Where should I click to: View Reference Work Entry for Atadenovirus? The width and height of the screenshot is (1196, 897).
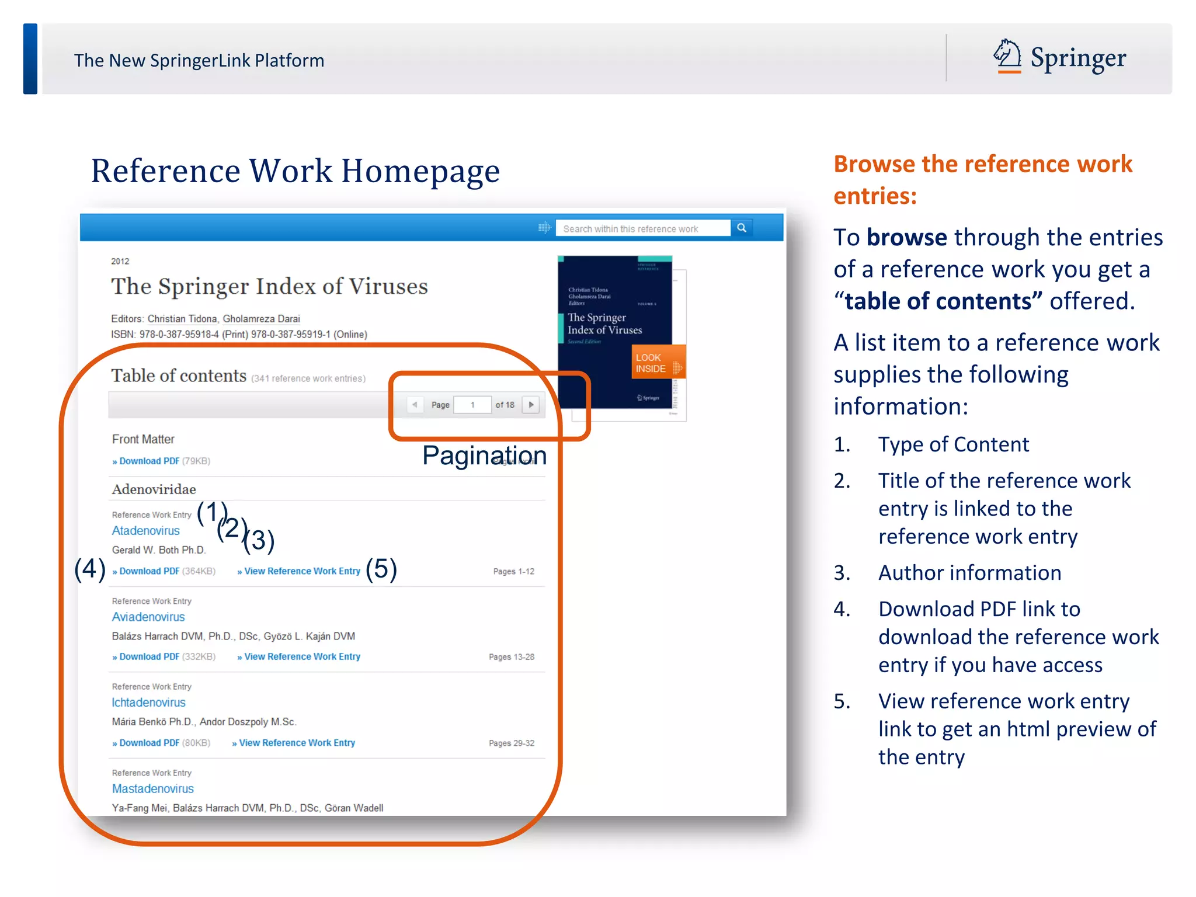(301, 571)
